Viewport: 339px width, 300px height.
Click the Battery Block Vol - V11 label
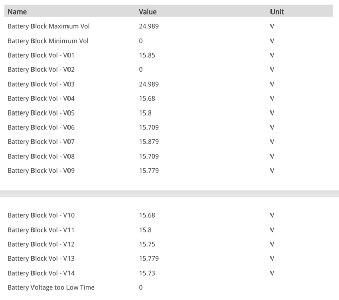coord(41,230)
